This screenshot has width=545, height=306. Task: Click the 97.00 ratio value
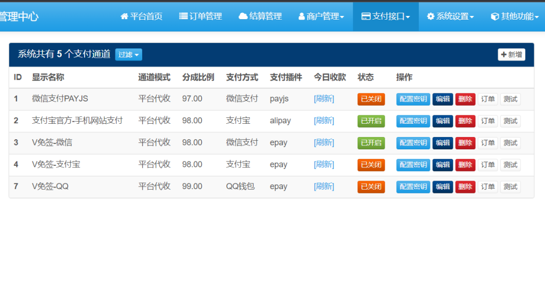click(x=192, y=98)
